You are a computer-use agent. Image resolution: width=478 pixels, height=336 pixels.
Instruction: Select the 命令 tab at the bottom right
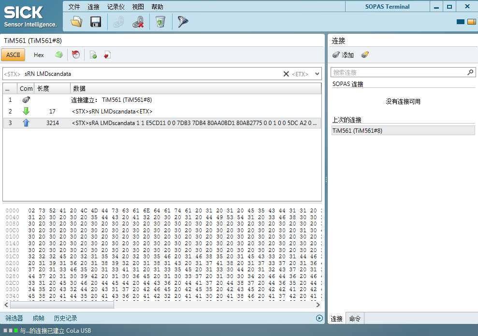[x=355, y=319]
